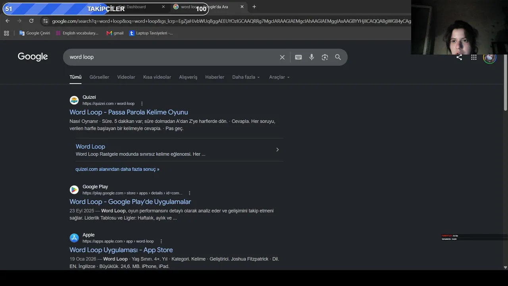Open the Google Çeviri bookmark
The height and width of the screenshot is (286, 508).
35,33
